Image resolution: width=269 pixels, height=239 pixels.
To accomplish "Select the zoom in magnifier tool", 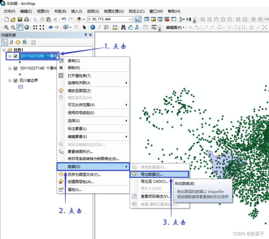I will [6, 27].
